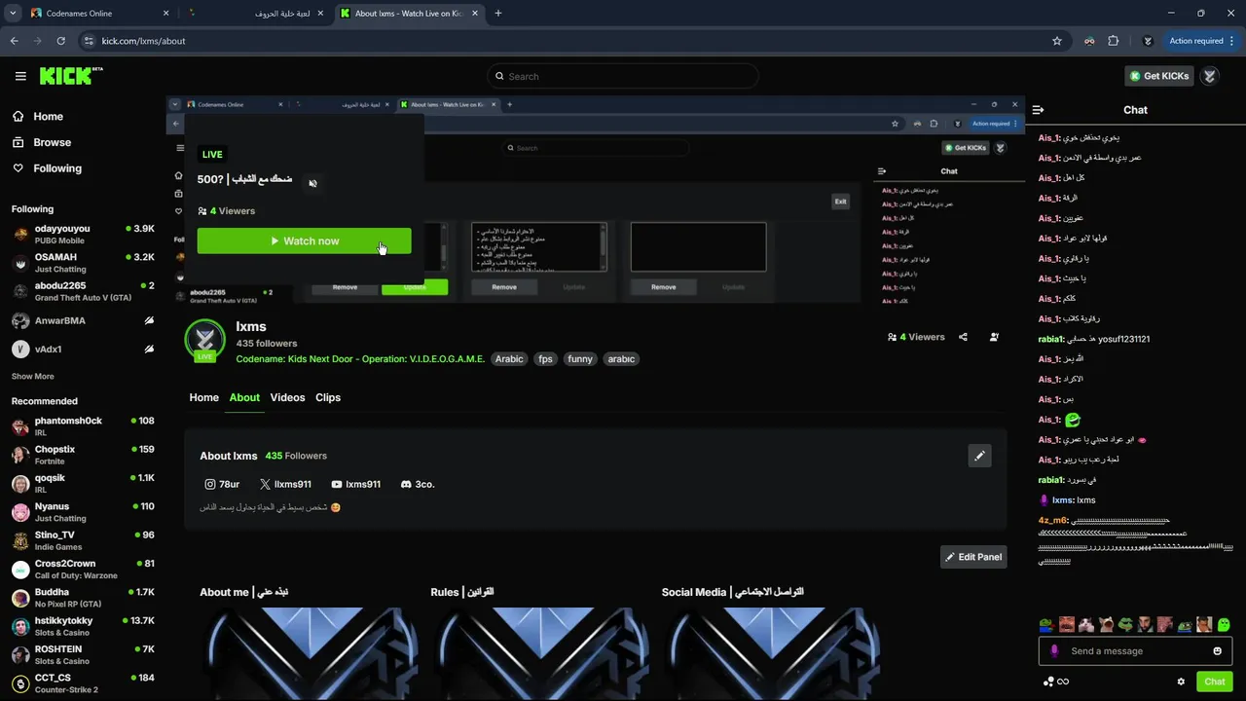Click the Send a message field

1134,651
